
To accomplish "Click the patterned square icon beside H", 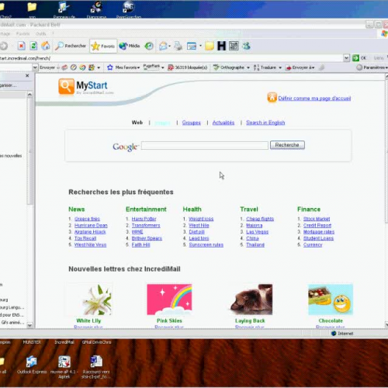I will [x=234, y=46].
